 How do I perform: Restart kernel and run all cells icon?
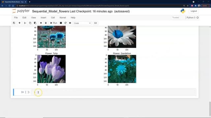pos(70,23)
